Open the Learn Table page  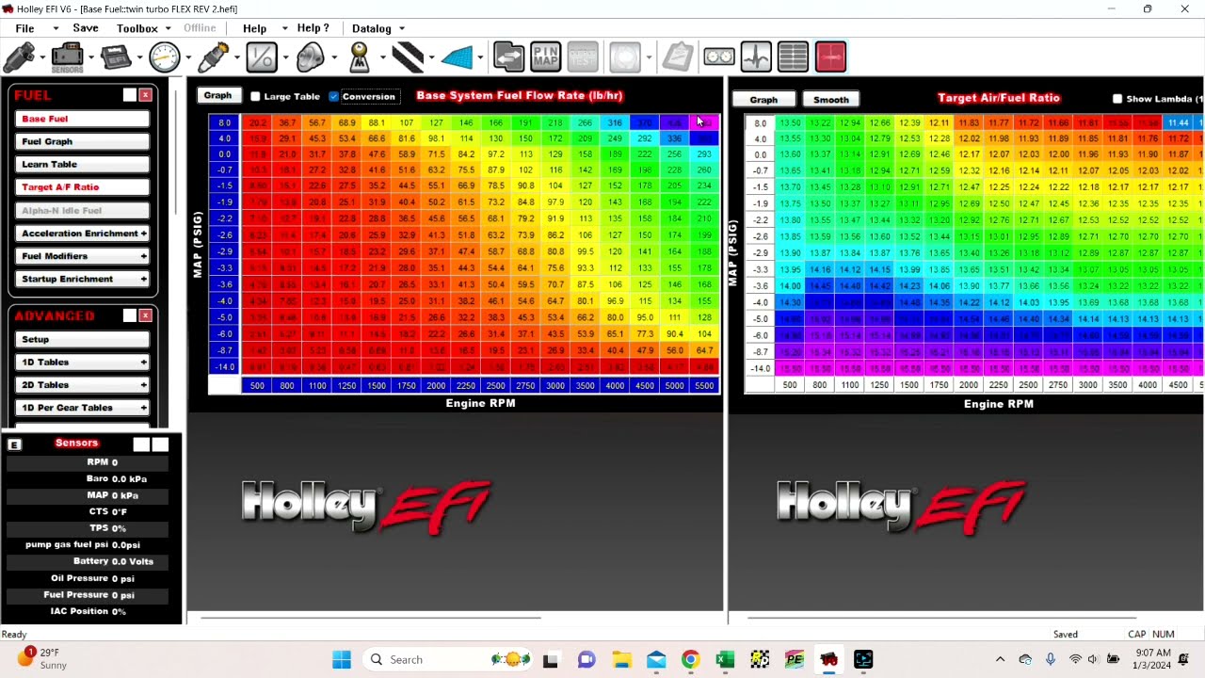pyautogui.click(x=83, y=164)
